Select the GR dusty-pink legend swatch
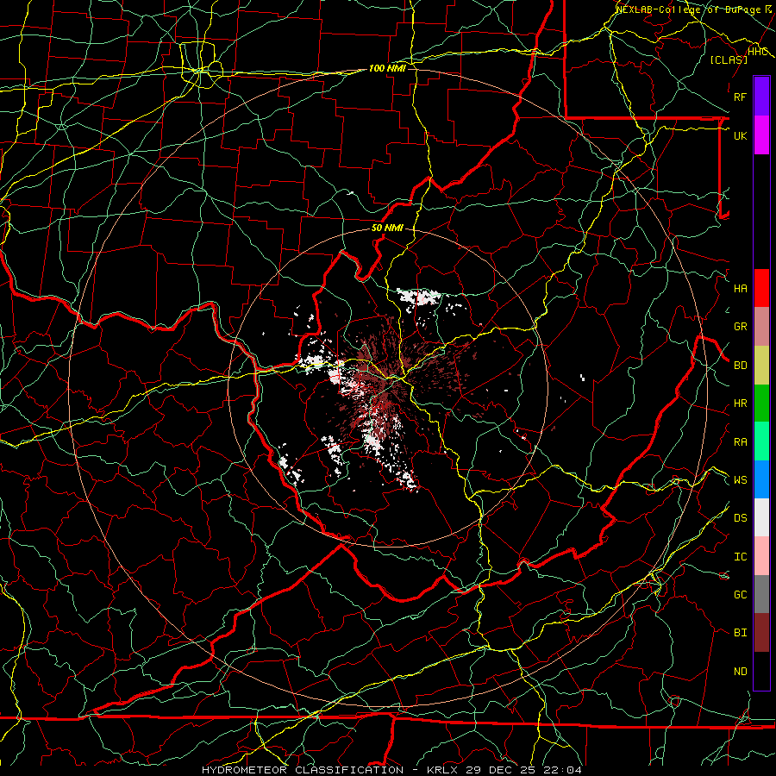This screenshot has height=776, width=776. [x=761, y=327]
